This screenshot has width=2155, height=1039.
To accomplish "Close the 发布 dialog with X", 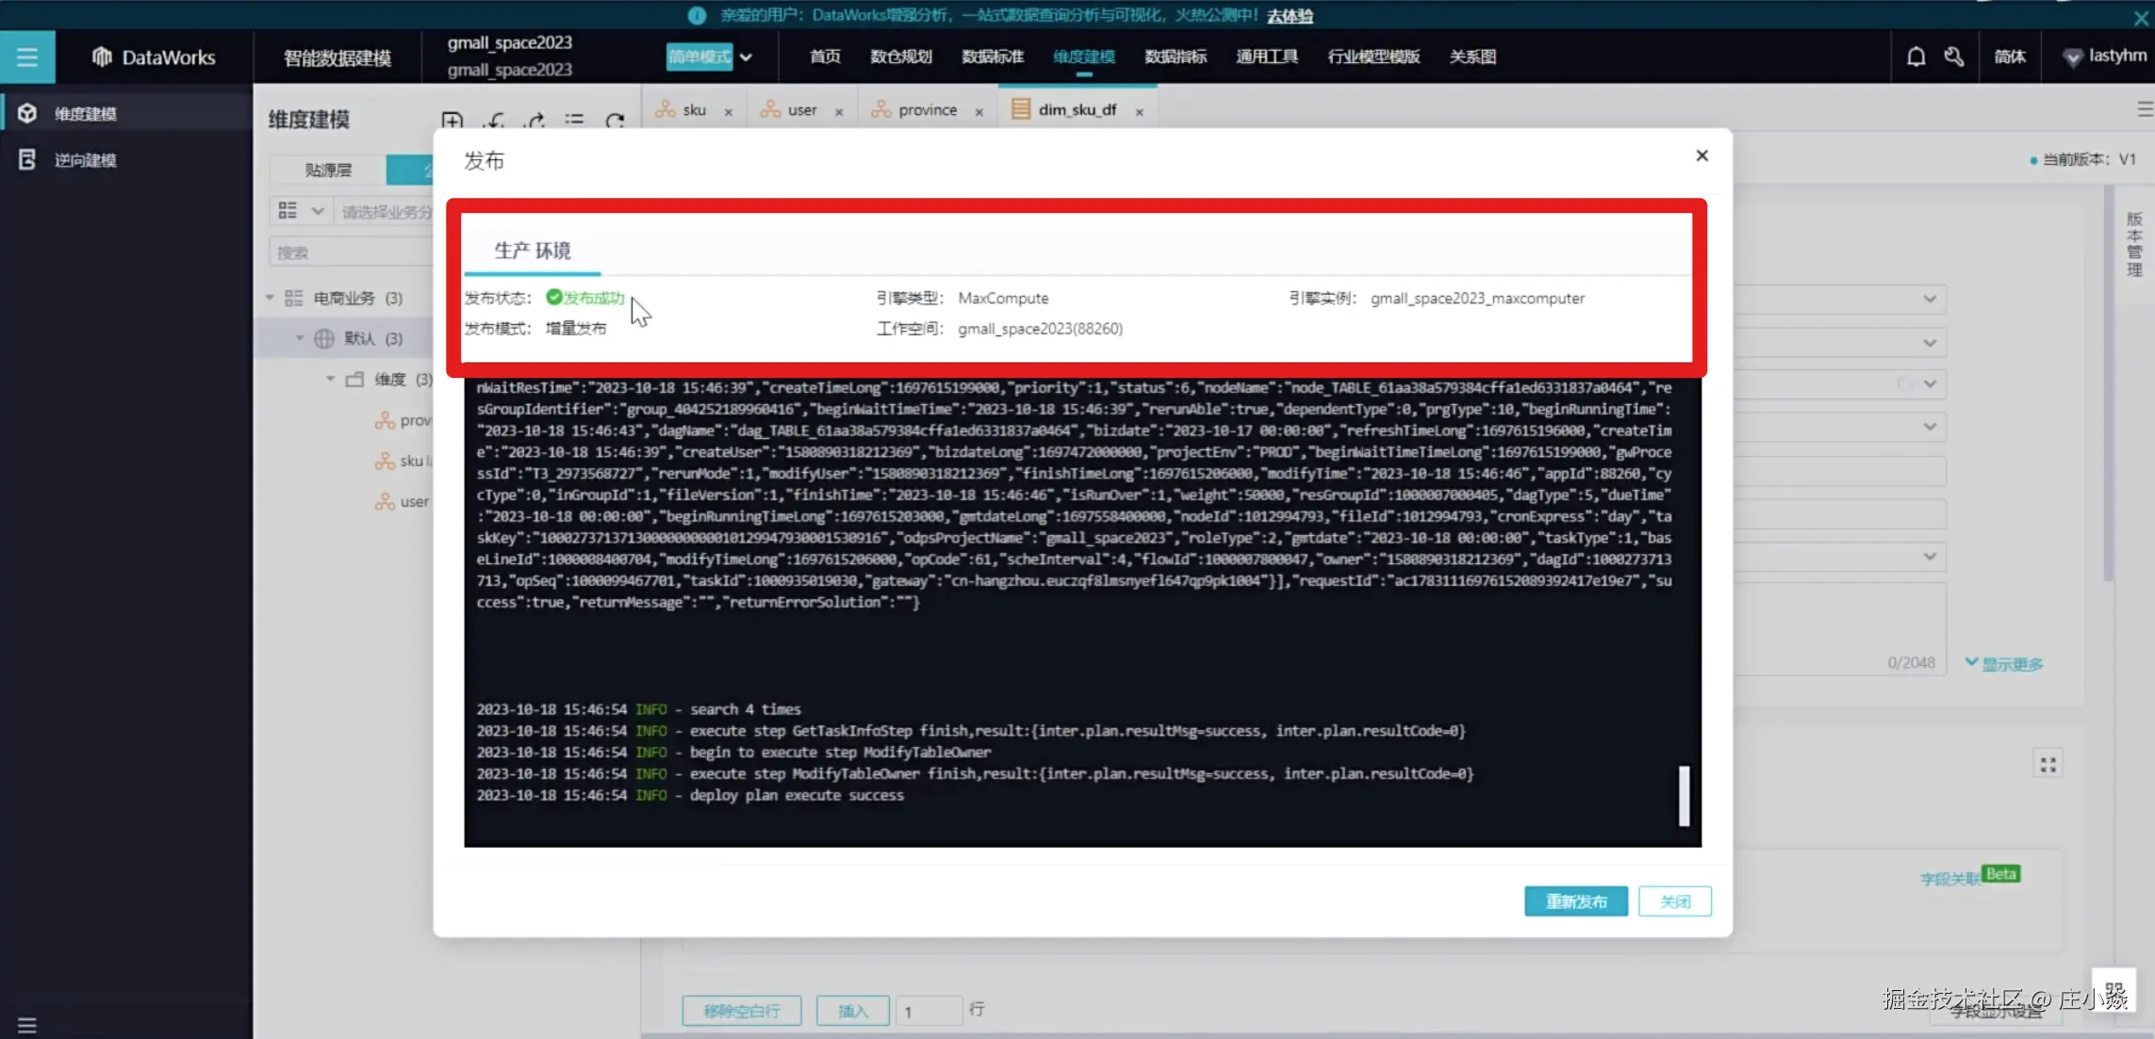I will point(1702,155).
